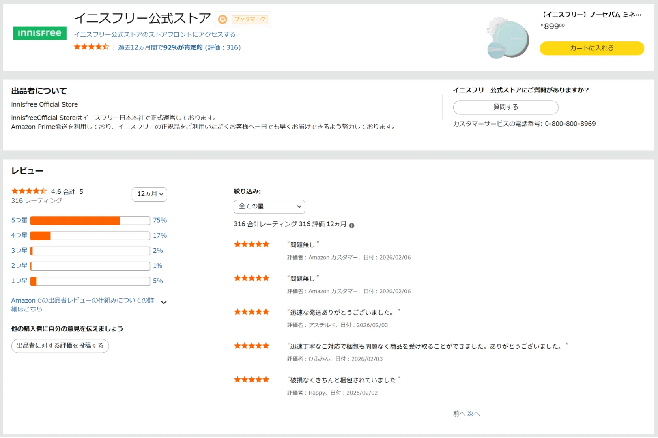658x438 pixels.
Task: Open the 12ヵ月 period dropdown
Action: tap(150, 194)
